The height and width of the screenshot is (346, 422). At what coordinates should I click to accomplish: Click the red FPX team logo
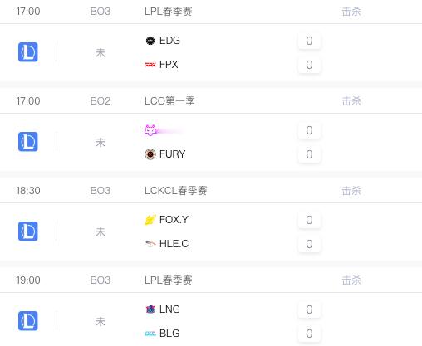click(x=150, y=65)
